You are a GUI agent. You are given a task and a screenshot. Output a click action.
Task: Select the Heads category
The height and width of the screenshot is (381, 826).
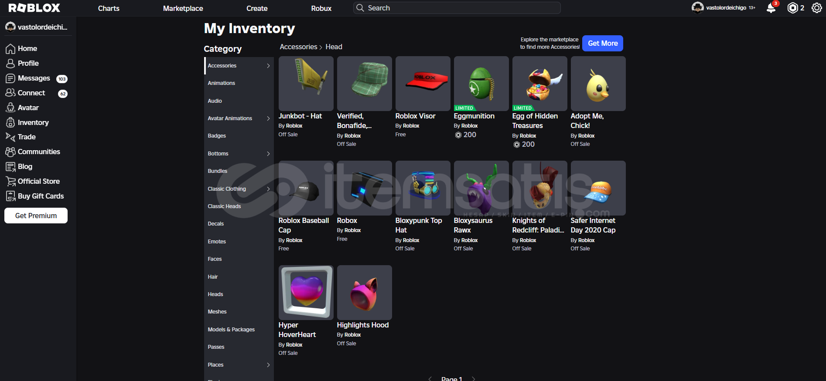click(239, 294)
